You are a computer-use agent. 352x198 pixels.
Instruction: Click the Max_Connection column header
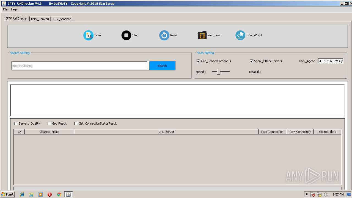[x=272, y=132]
